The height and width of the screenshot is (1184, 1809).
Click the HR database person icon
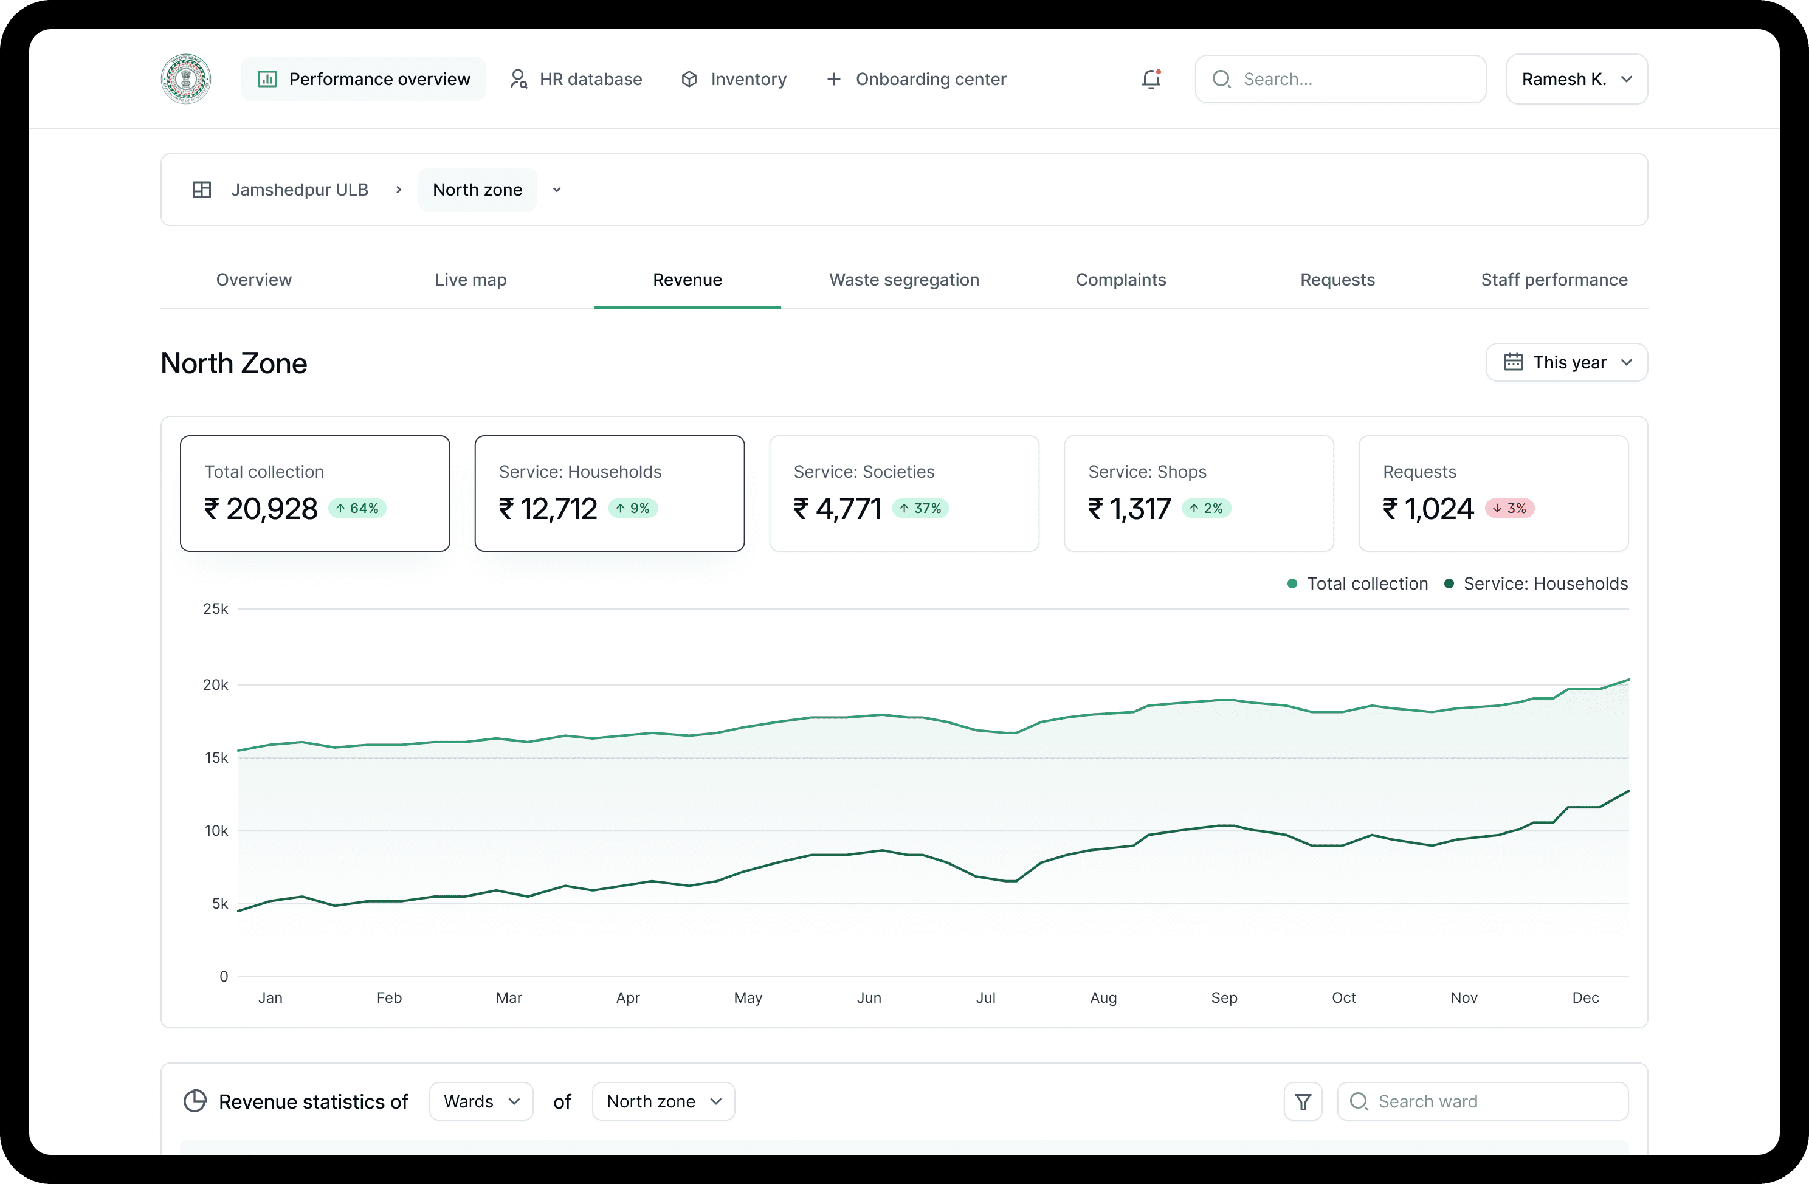point(519,79)
